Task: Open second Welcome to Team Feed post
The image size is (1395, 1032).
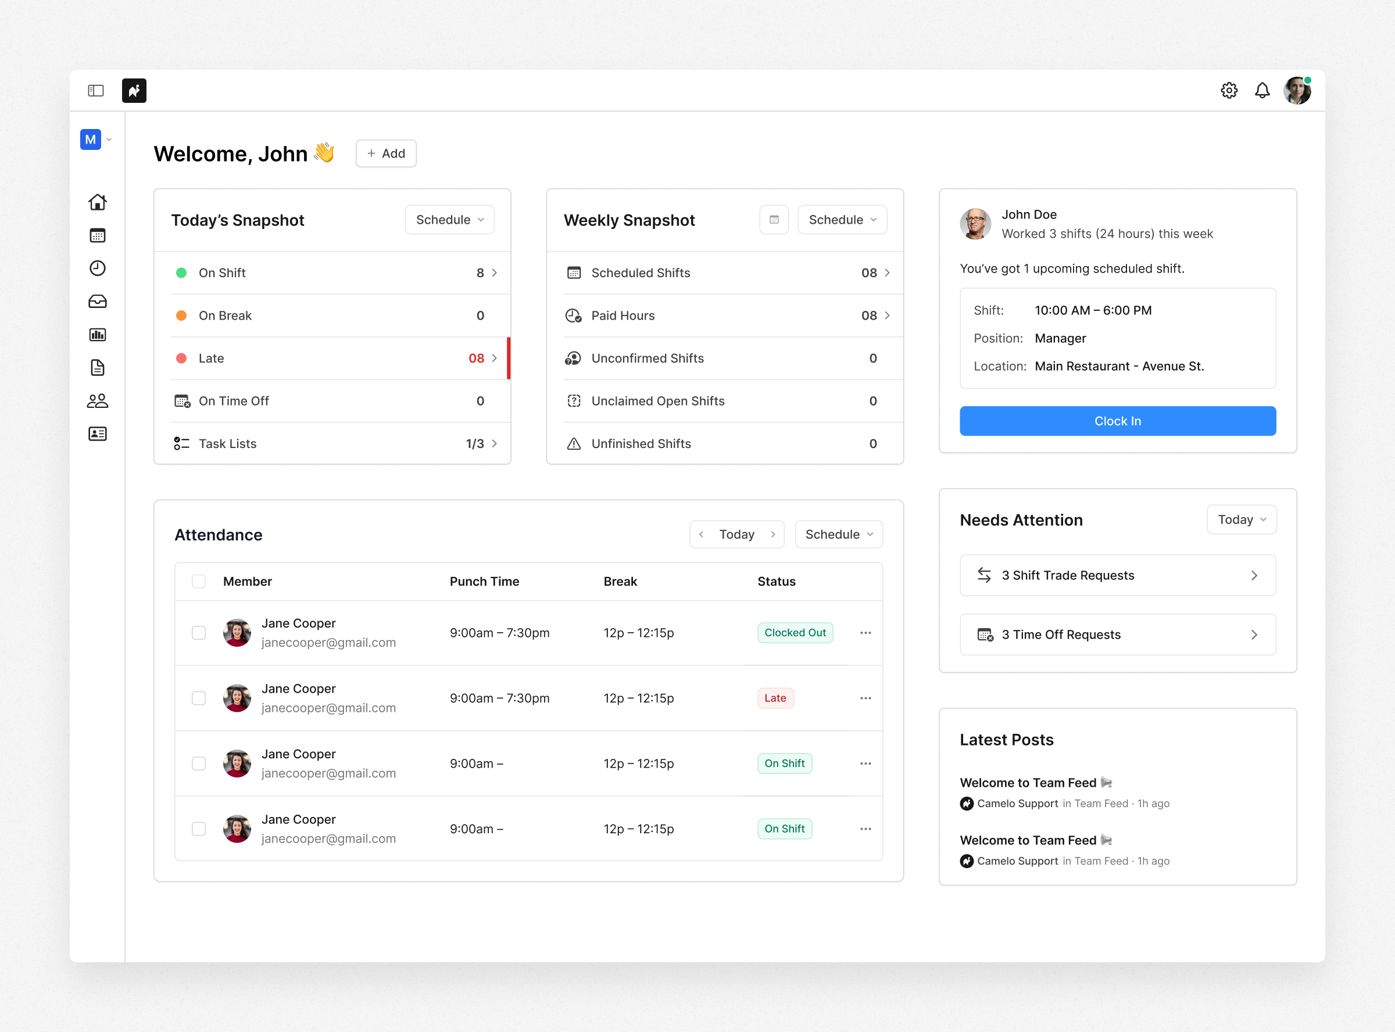Action: click(1036, 840)
